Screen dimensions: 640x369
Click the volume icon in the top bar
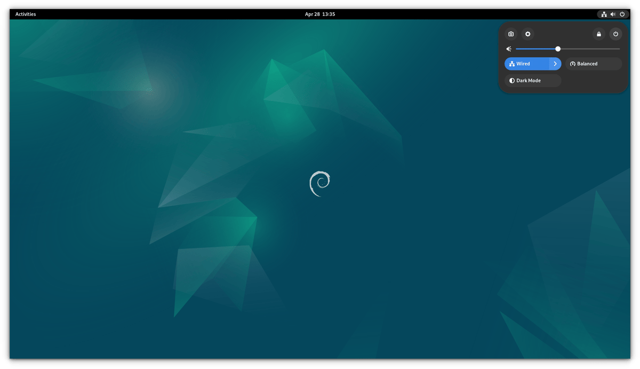click(x=613, y=14)
